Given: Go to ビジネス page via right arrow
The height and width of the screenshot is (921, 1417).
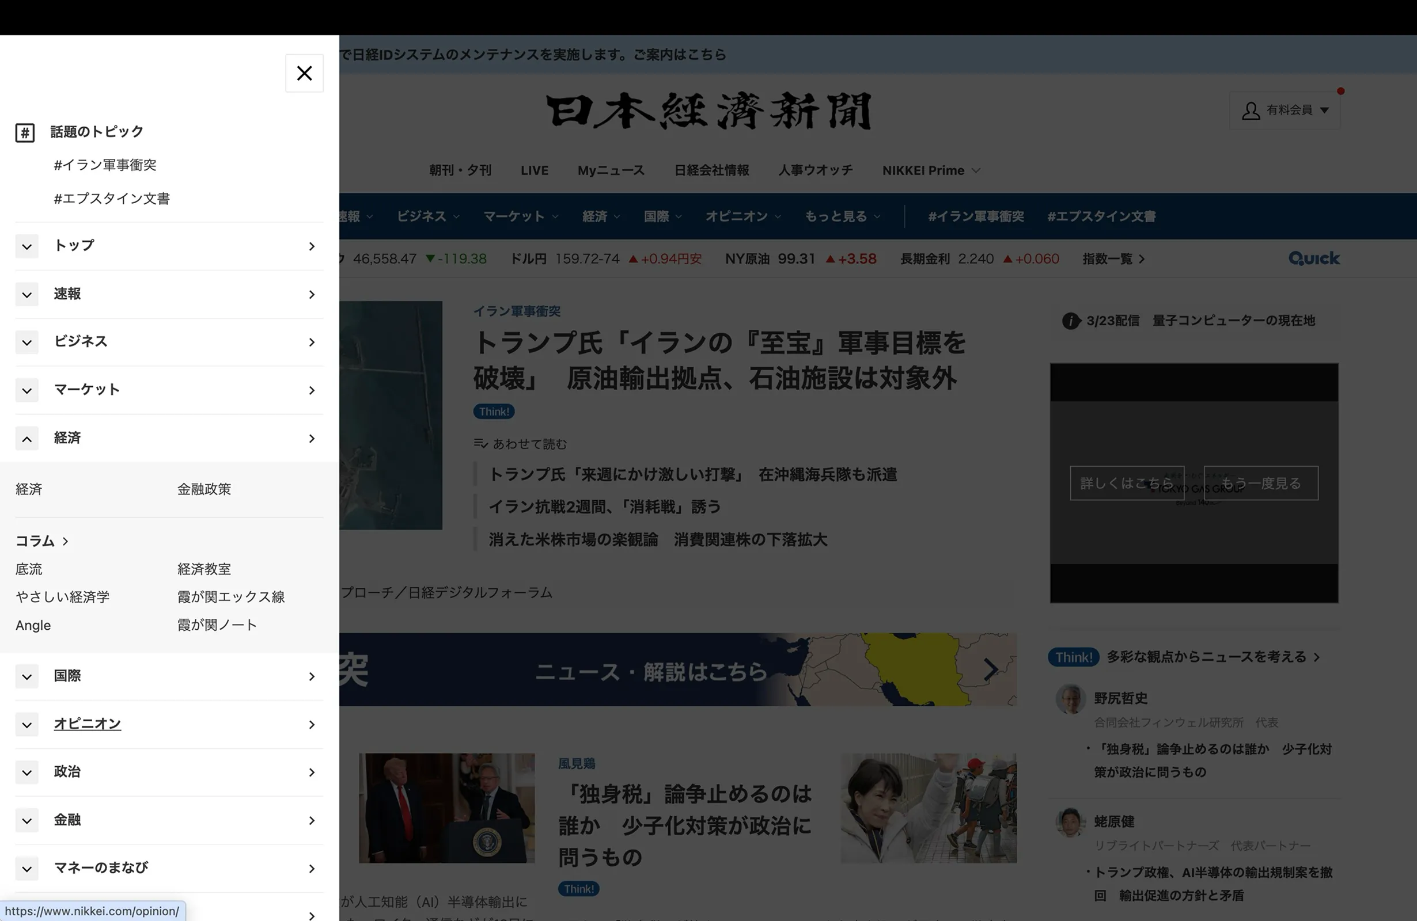Looking at the screenshot, I should [x=312, y=342].
